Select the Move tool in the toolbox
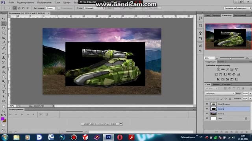 point(4,19)
